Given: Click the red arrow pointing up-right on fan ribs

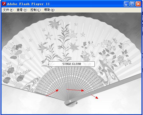Looking at the screenshot, I should click(52, 93).
